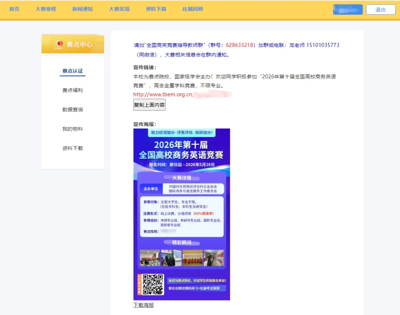This screenshot has width=400, height=315.
Task: Click the poster title 全国高校商务英语竞赛
Action: [181, 155]
